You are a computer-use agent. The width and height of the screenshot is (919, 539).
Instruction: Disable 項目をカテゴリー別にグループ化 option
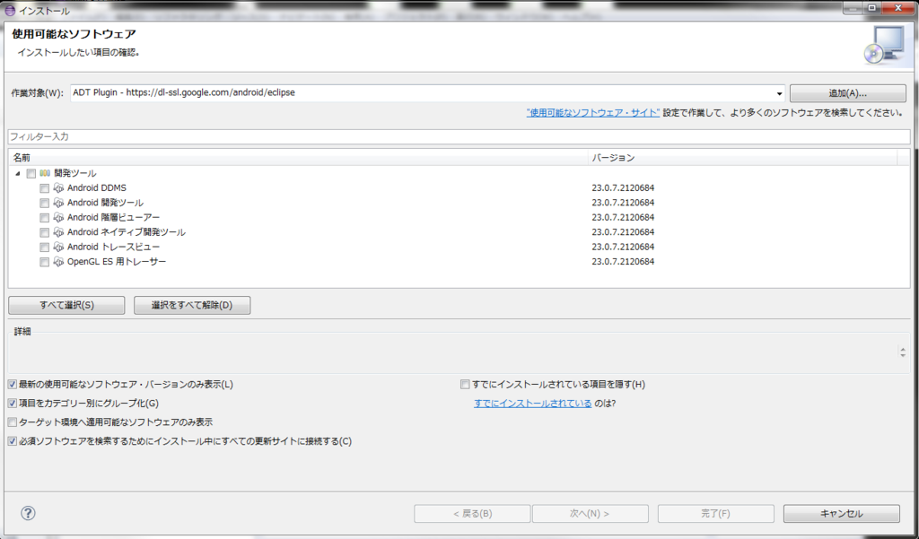pos(13,403)
